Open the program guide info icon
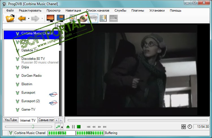This screenshot has width=212, height=138. click(103, 18)
